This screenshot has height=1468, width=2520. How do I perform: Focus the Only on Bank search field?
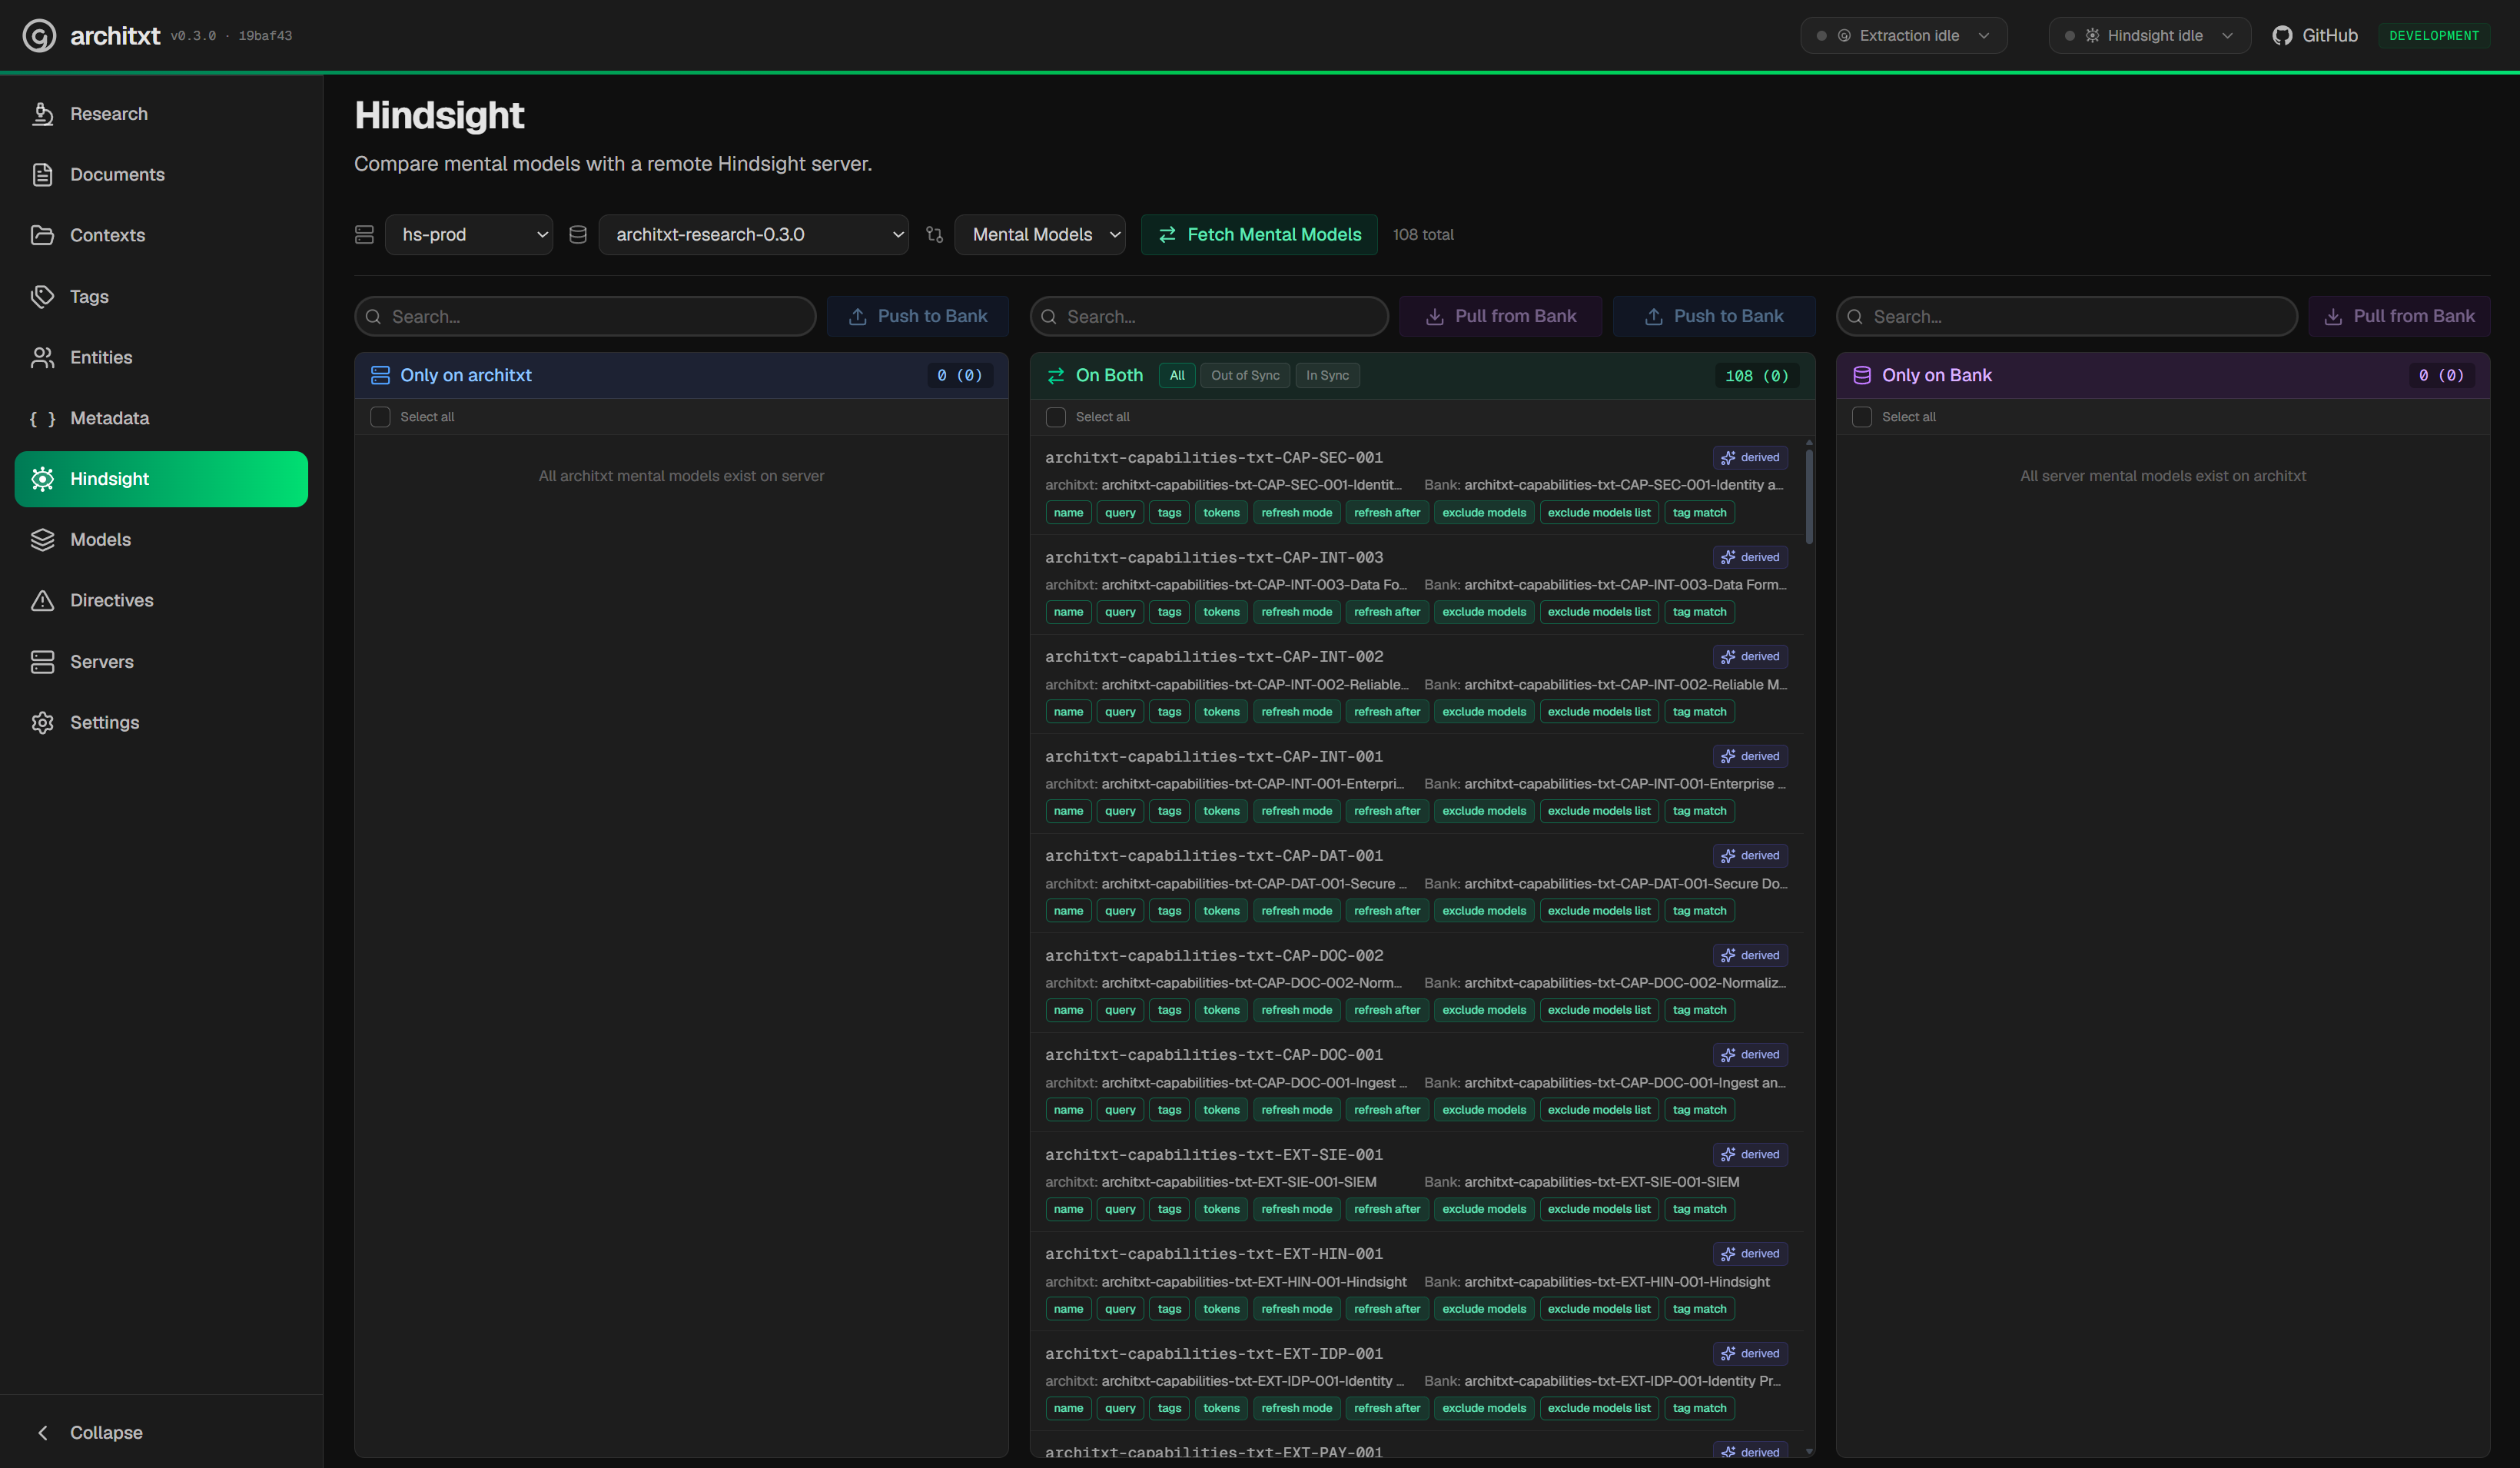pyautogui.click(x=2066, y=317)
